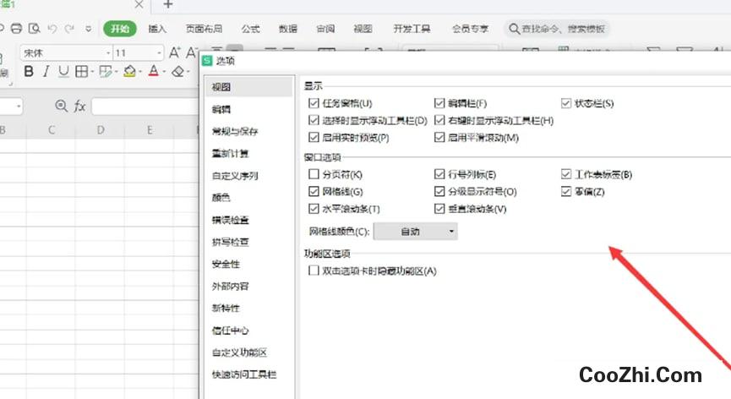
Task: Apply cell borders icon
Action: (x=82, y=71)
